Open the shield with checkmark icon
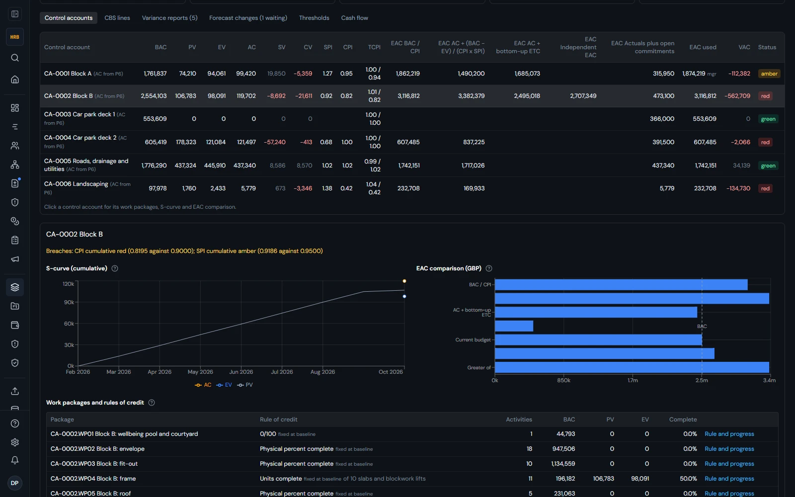Screen dimensions: 795x497 [x=15, y=363]
